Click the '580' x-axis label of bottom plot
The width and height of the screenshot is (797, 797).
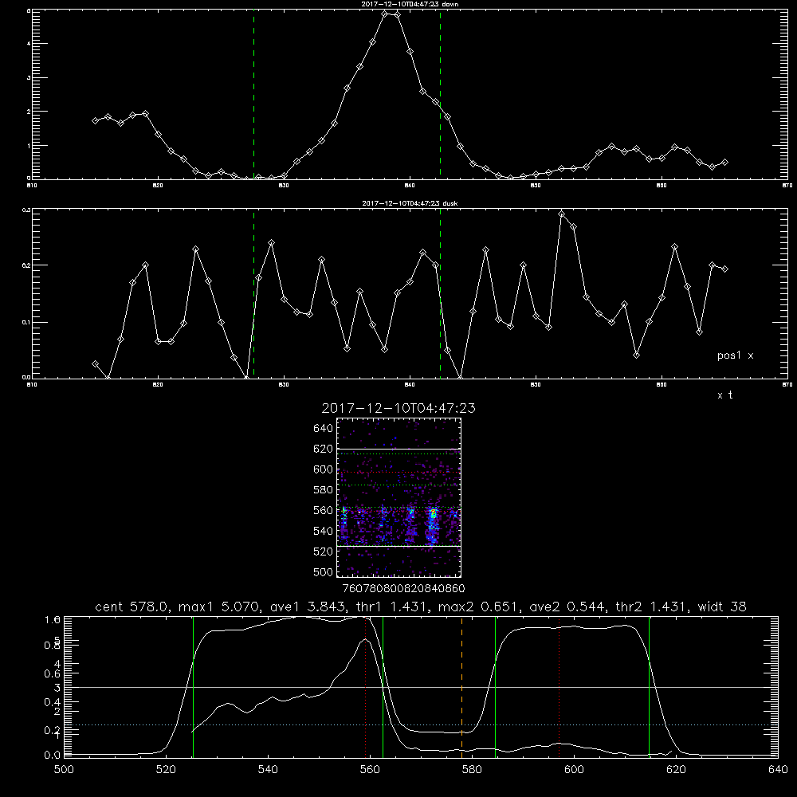click(x=472, y=770)
